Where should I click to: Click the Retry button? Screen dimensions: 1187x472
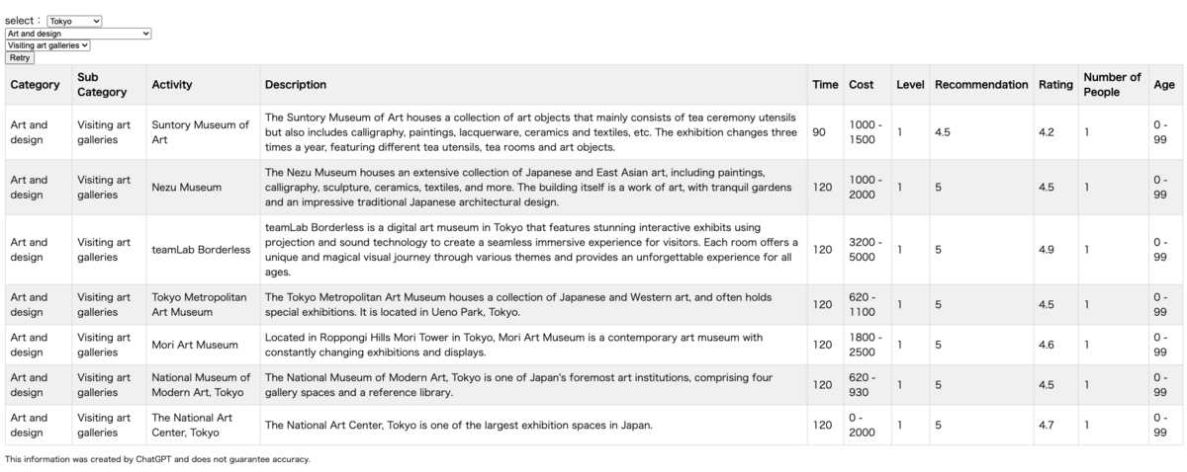(x=19, y=57)
